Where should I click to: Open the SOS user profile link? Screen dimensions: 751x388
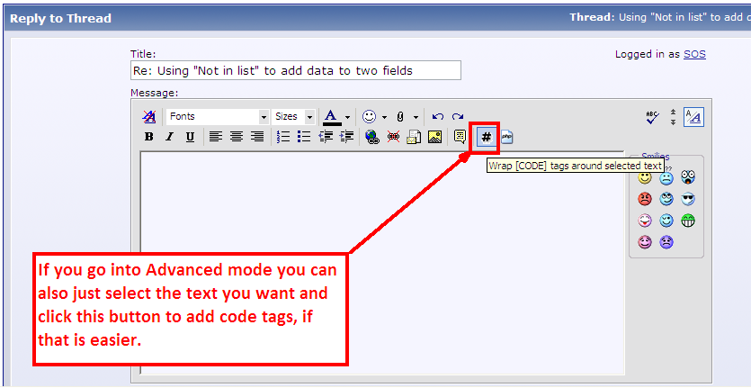click(694, 54)
